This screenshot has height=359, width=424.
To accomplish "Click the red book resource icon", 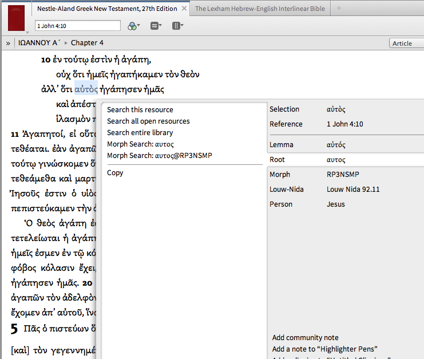I will (17, 17).
